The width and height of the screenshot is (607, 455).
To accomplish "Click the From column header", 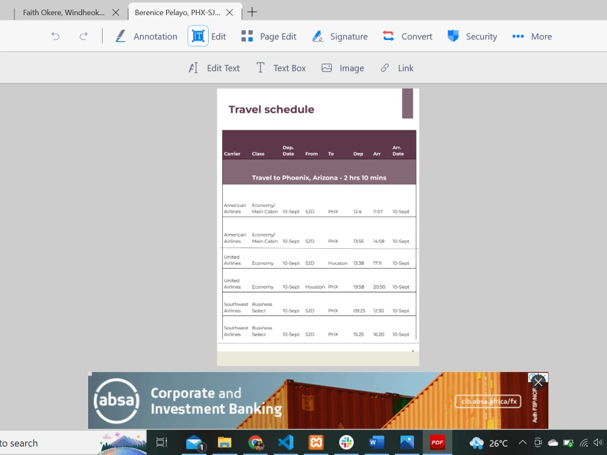I will pyautogui.click(x=311, y=153).
